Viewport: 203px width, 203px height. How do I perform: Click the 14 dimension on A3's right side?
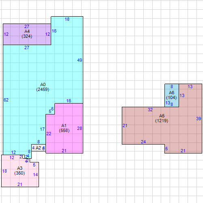[35, 175]
